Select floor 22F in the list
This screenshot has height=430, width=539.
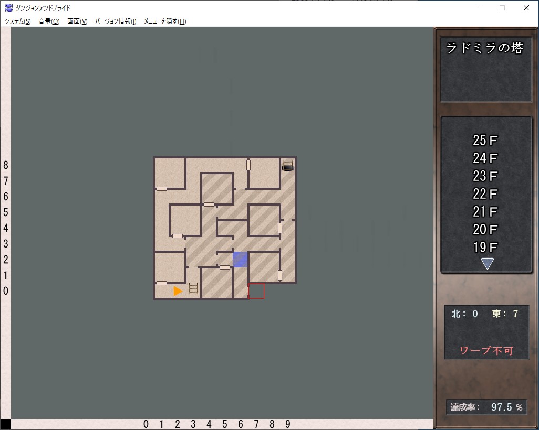click(485, 194)
